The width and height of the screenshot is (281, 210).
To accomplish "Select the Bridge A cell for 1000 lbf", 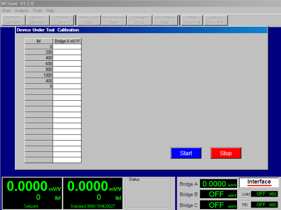I will point(67,75).
